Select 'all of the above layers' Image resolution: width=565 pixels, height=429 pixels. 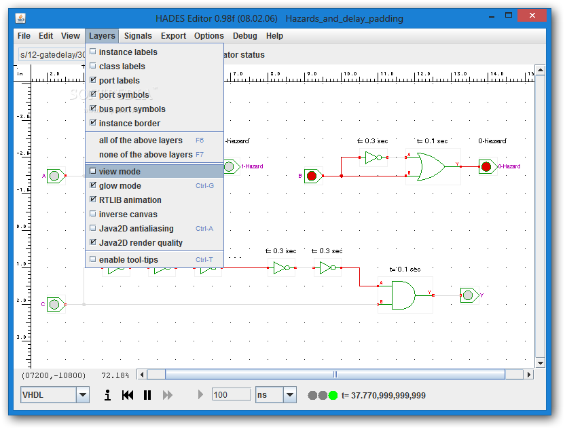(155, 140)
